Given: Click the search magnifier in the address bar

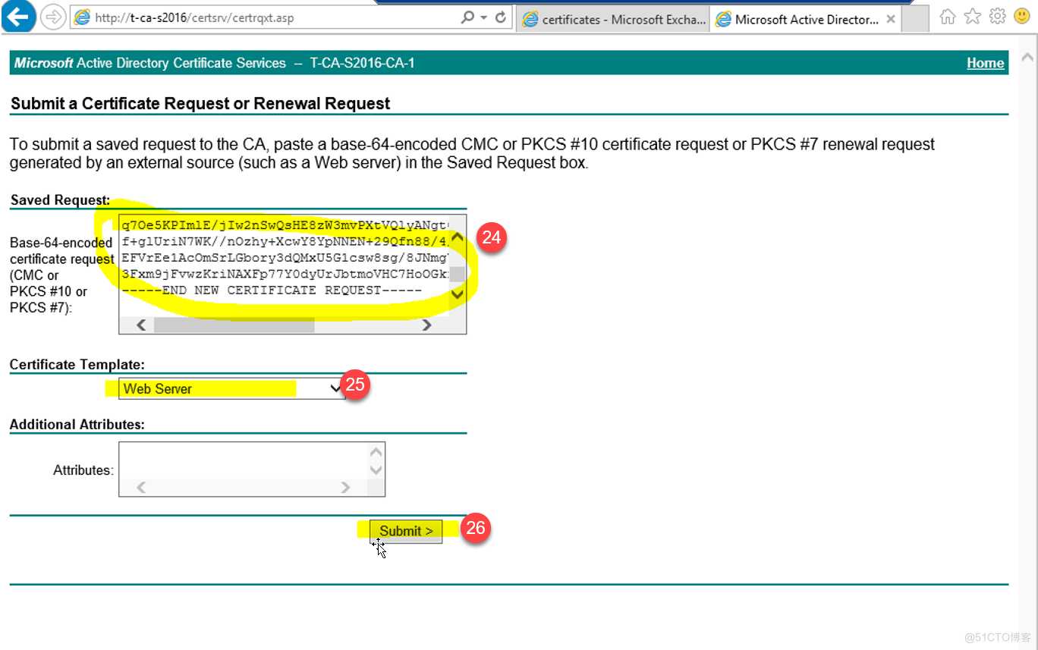Looking at the screenshot, I should pyautogui.click(x=468, y=17).
